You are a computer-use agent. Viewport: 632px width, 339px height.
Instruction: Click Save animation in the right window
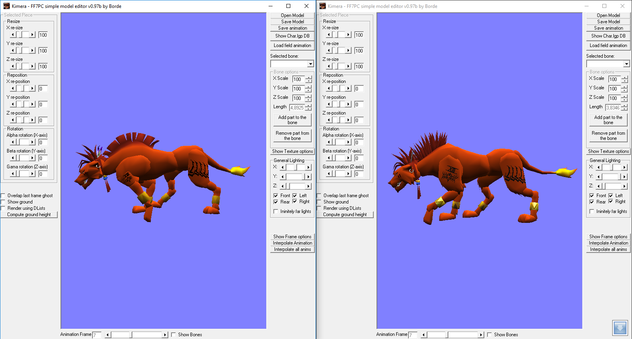[x=608, y=28]
